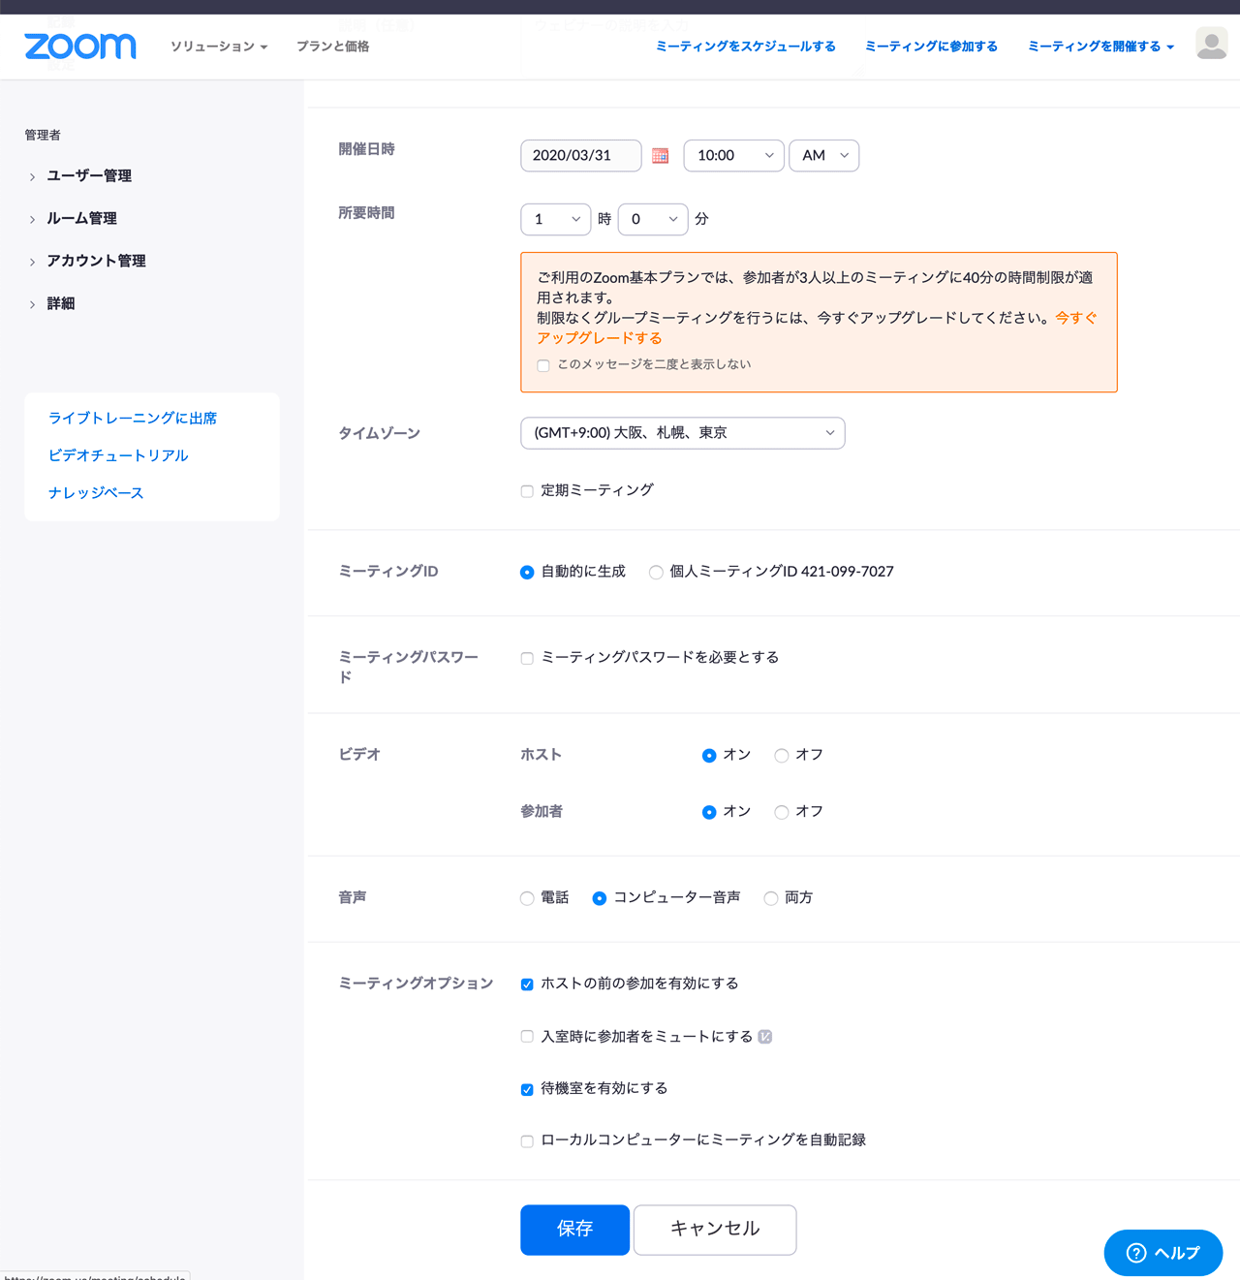Expand アカウント管理 in sidebar

tap(96, 262)
